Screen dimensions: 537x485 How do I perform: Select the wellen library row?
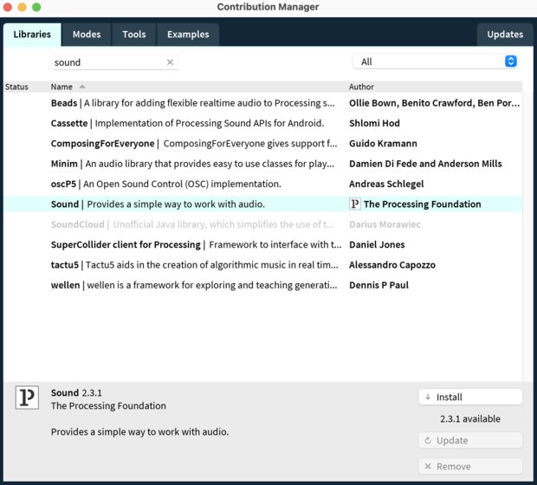(263, 285)
